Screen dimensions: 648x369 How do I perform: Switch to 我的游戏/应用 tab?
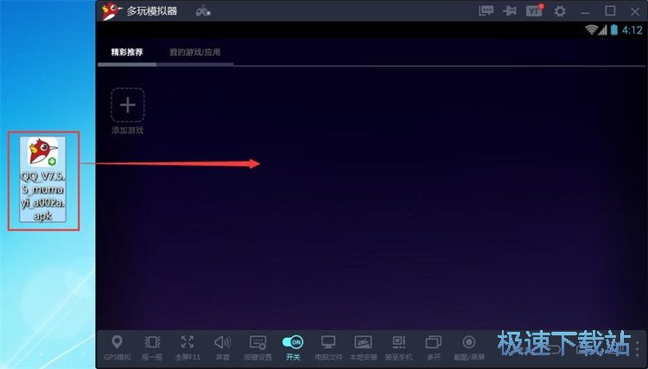[194, 53]
